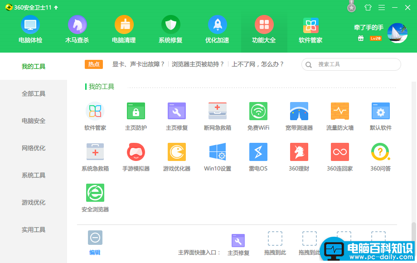Click the search magnifier icon
Viewport: 417px width, 263px height.
pos(309,65)
